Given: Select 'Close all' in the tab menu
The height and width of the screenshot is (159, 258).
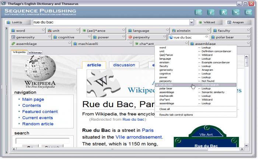Looking at the screenshot, I should [164, 109].
